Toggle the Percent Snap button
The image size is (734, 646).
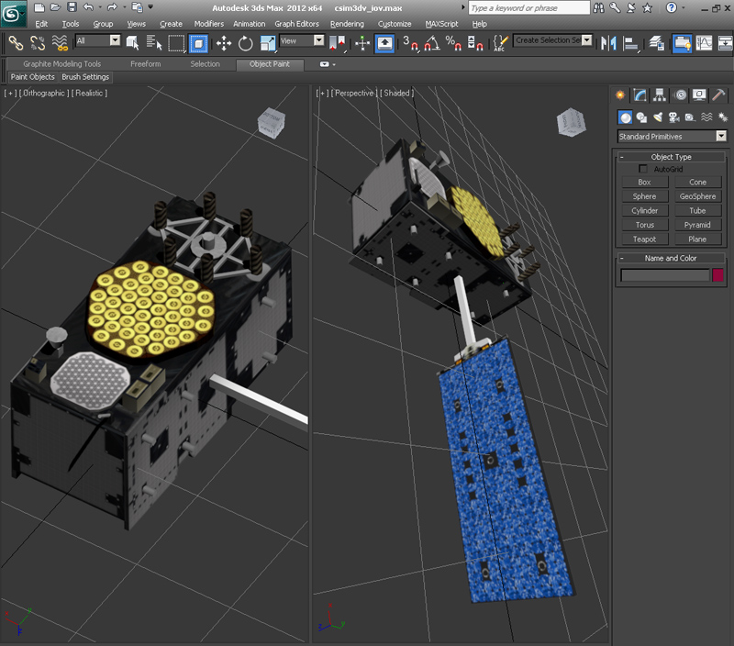(x=452, y=42)
